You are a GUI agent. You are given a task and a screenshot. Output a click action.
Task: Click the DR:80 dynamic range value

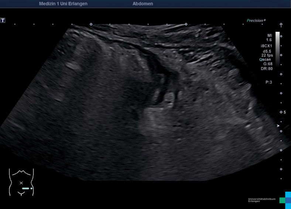tap(267, 69)
